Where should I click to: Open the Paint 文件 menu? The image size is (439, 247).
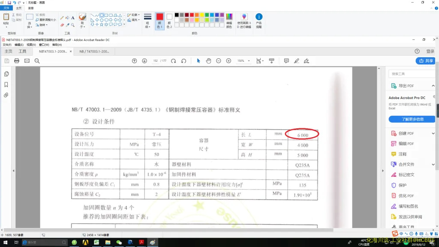coord(6,8)
